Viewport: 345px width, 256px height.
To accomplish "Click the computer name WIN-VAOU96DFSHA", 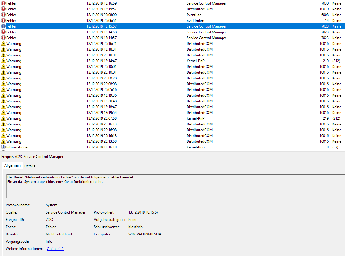I will click(x=145, y=234).
